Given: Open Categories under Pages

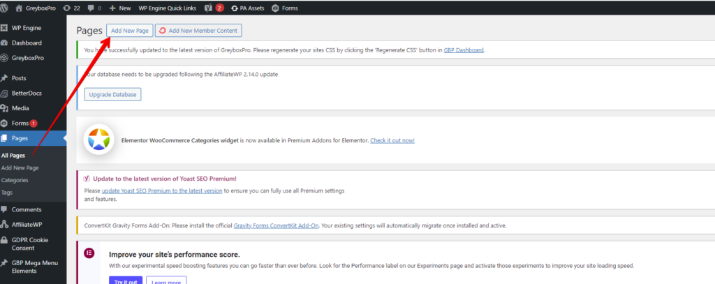Looking at the screenshot, I should point(15,180).
